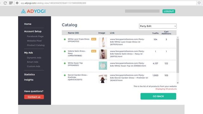Viewport: 203px width, 114px height.
Task: Open the browser speed dial grid icon
Action: [x=11, y=3]
